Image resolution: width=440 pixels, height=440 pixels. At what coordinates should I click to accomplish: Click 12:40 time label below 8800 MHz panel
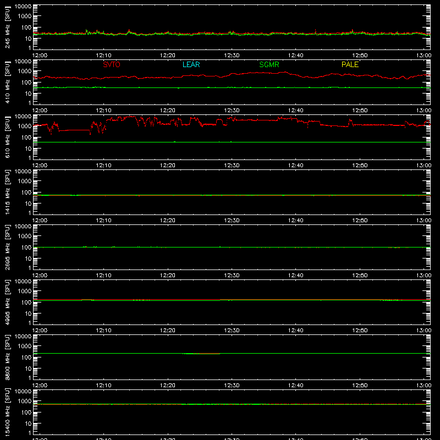coord(296,386)
